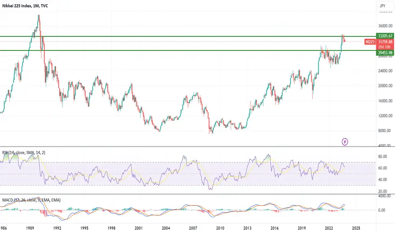The image size is (395, 233).
Task: Select the upper green price label 33205.67
Action: pos(385,36)
